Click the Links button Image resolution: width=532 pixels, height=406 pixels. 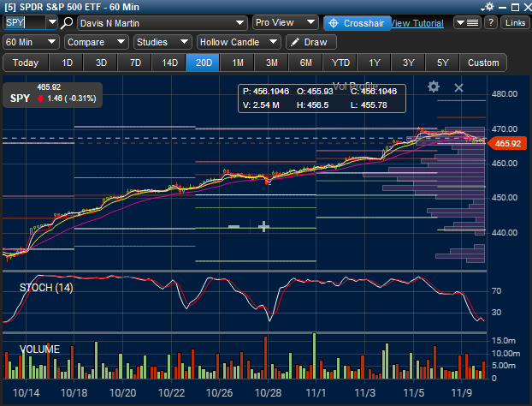[515, 23]
